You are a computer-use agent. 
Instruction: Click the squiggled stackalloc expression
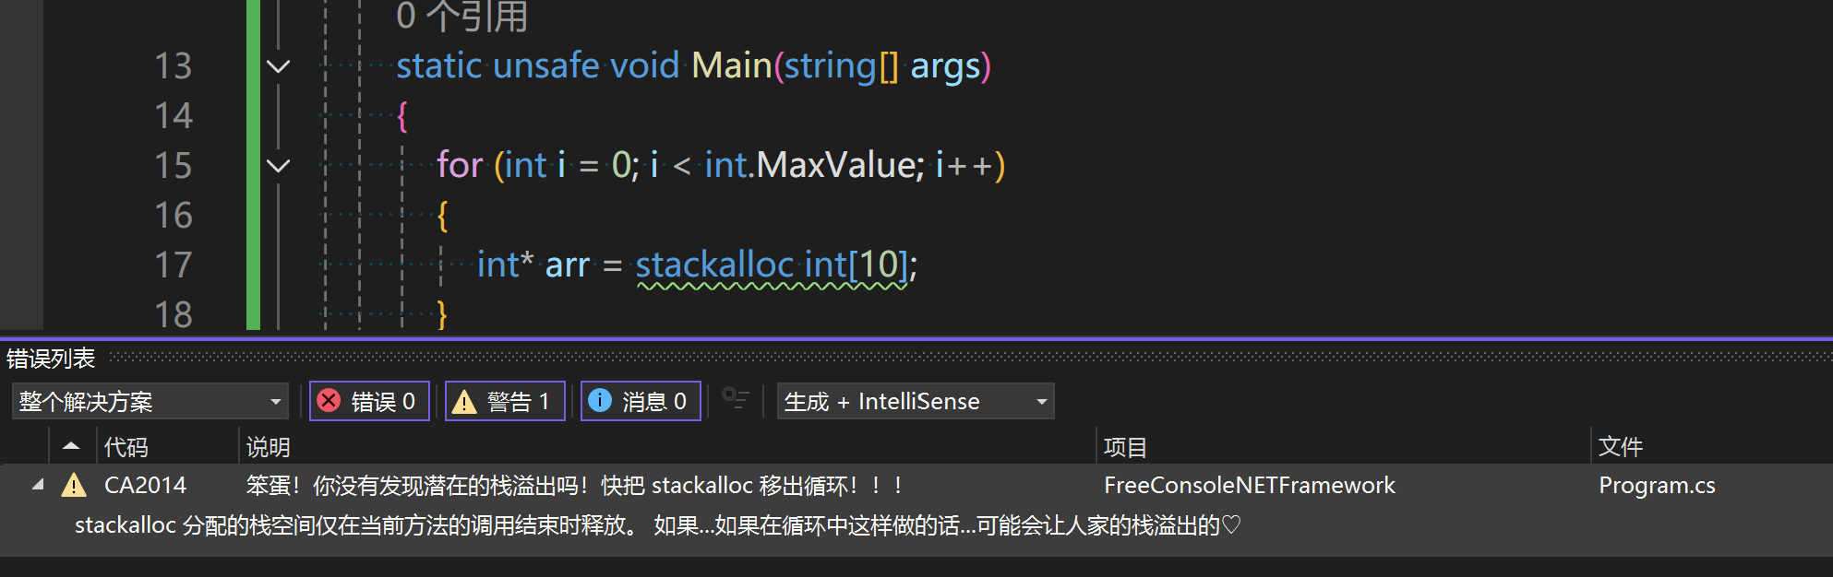click(771, 265)
